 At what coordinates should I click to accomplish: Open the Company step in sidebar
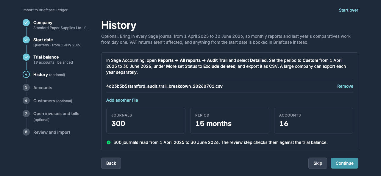(x=56, y=25)
